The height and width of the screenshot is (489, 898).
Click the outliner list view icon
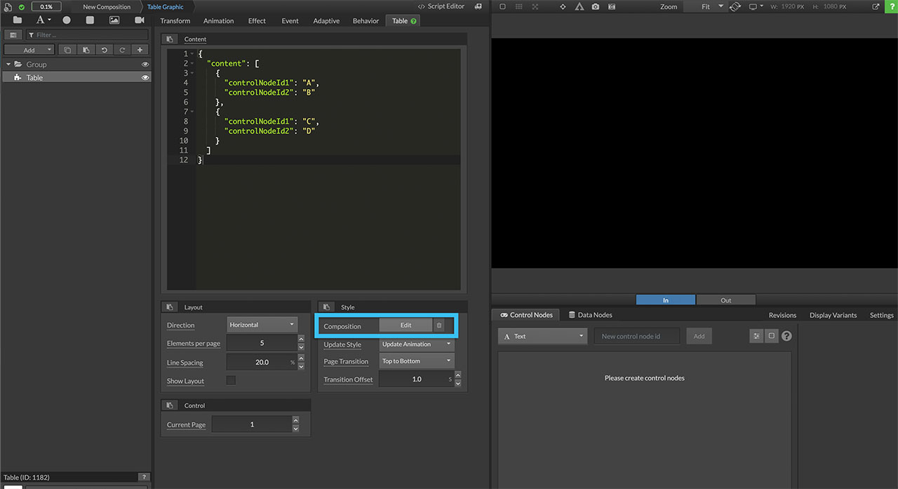pos(13,34)
